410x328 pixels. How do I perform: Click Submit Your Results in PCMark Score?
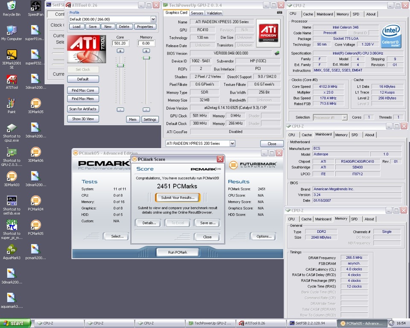pos(178,197)
